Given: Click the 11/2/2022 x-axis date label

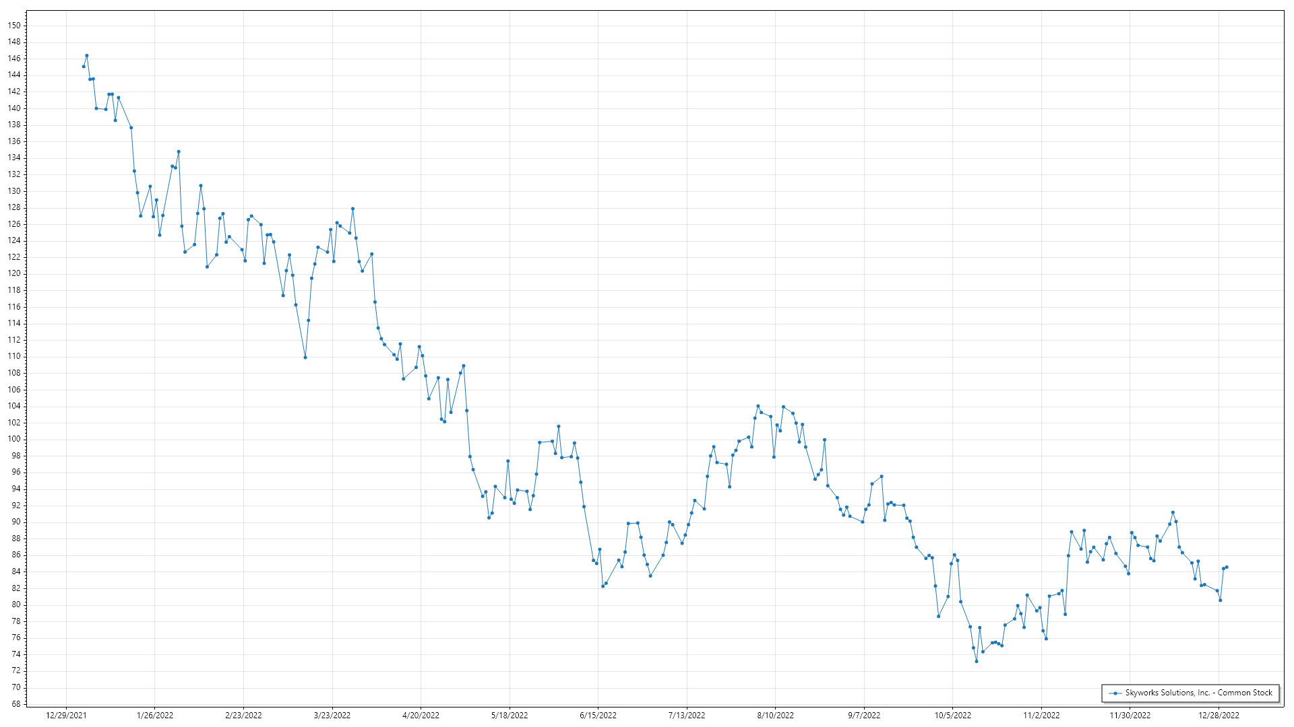Looking at the screenshot, I should tap(1041, 716).
